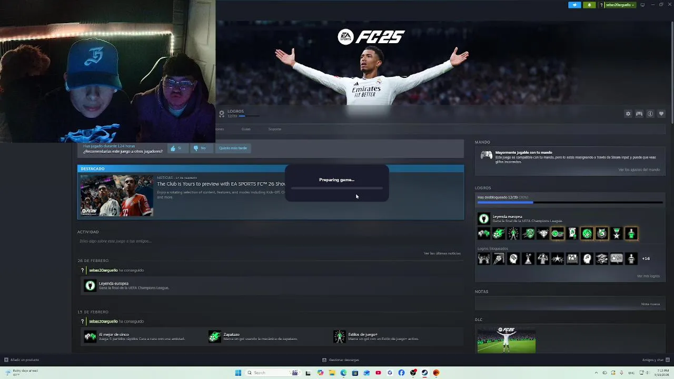Open Ver mis logros link
This screenshot has height=379, width=674.
pyautogui.click(x=648, y=276)
